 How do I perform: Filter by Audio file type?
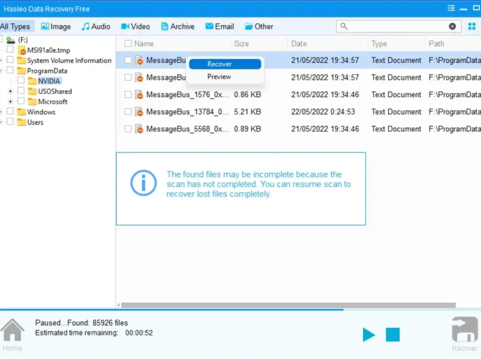point(96,26)
